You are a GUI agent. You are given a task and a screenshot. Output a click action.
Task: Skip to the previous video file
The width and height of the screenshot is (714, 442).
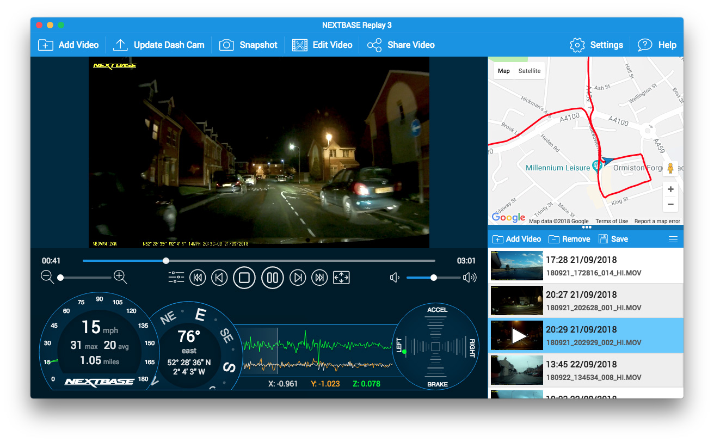pos(198,278)
